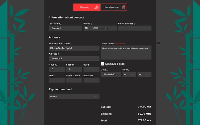200x125 pixels.
Task: Click the Address section heading
Action: click(54, 37)
